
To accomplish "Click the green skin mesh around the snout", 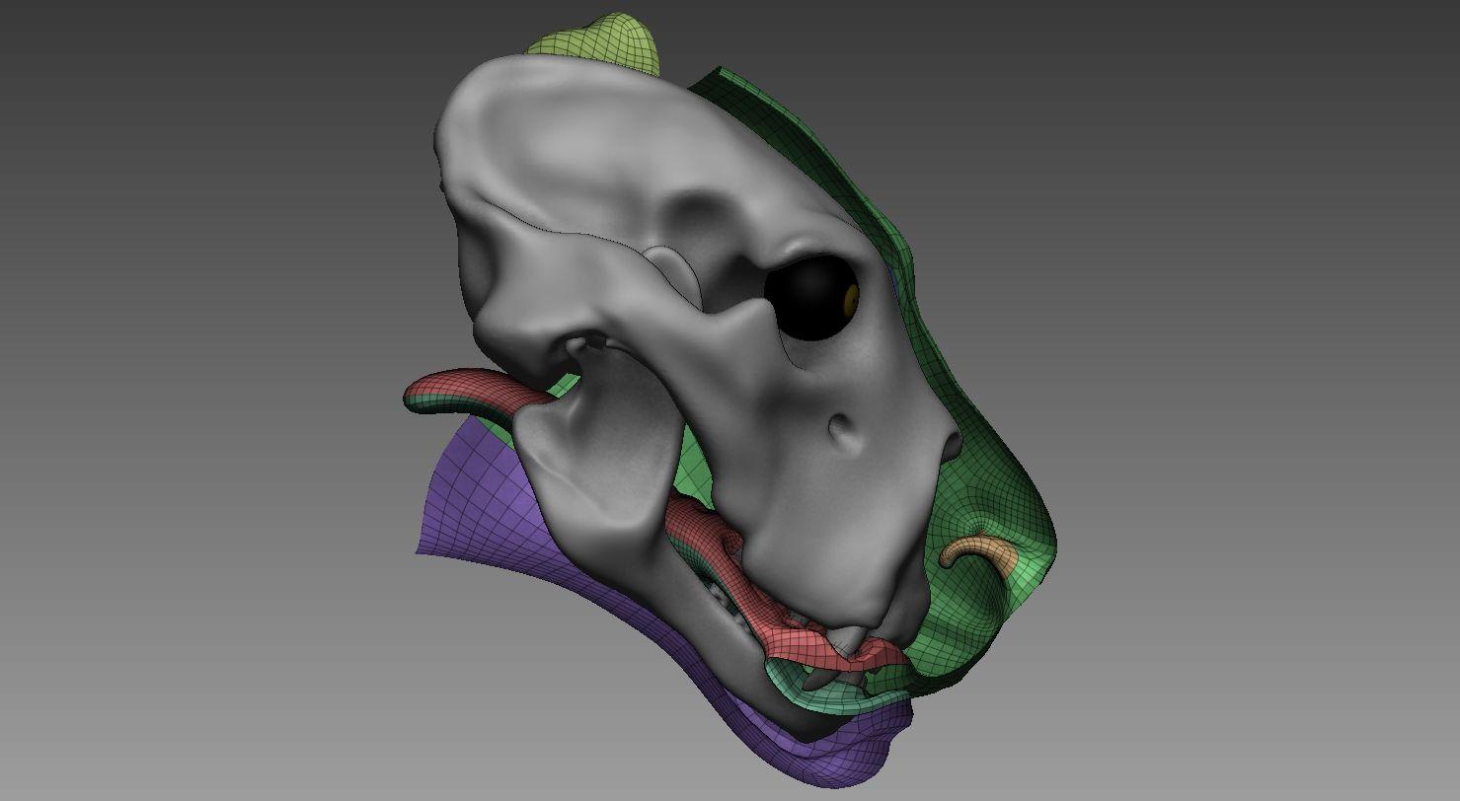I will tap(997, 493).
